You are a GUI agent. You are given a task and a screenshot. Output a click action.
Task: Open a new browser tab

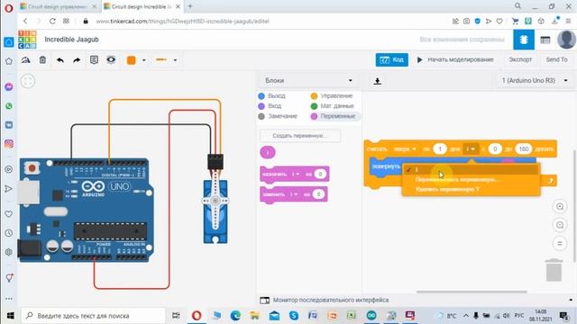[190, 6]
